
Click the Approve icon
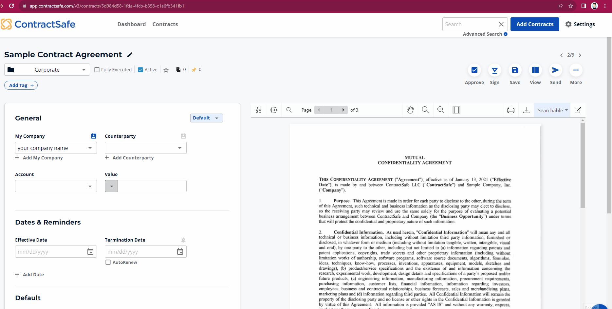474,70
